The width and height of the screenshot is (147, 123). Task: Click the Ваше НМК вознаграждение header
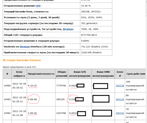[103, 74]
